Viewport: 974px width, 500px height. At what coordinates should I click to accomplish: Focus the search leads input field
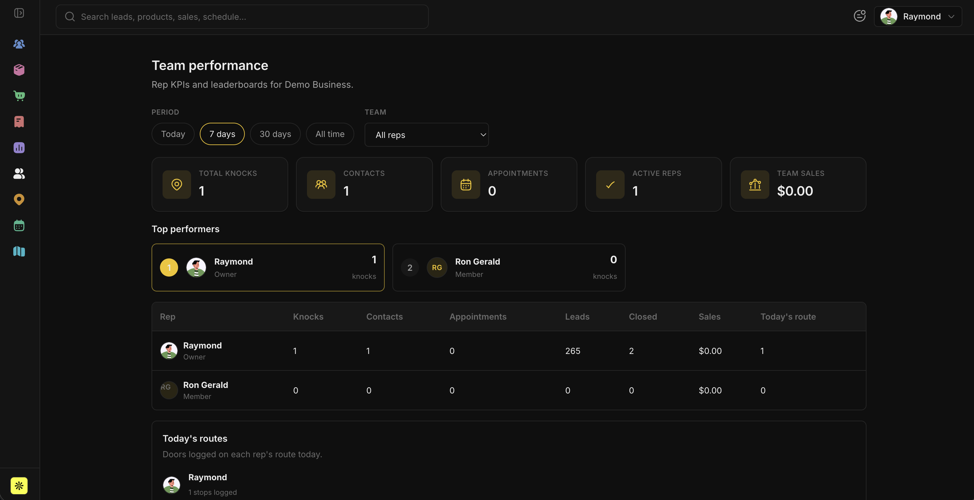[x=242, y=17]
